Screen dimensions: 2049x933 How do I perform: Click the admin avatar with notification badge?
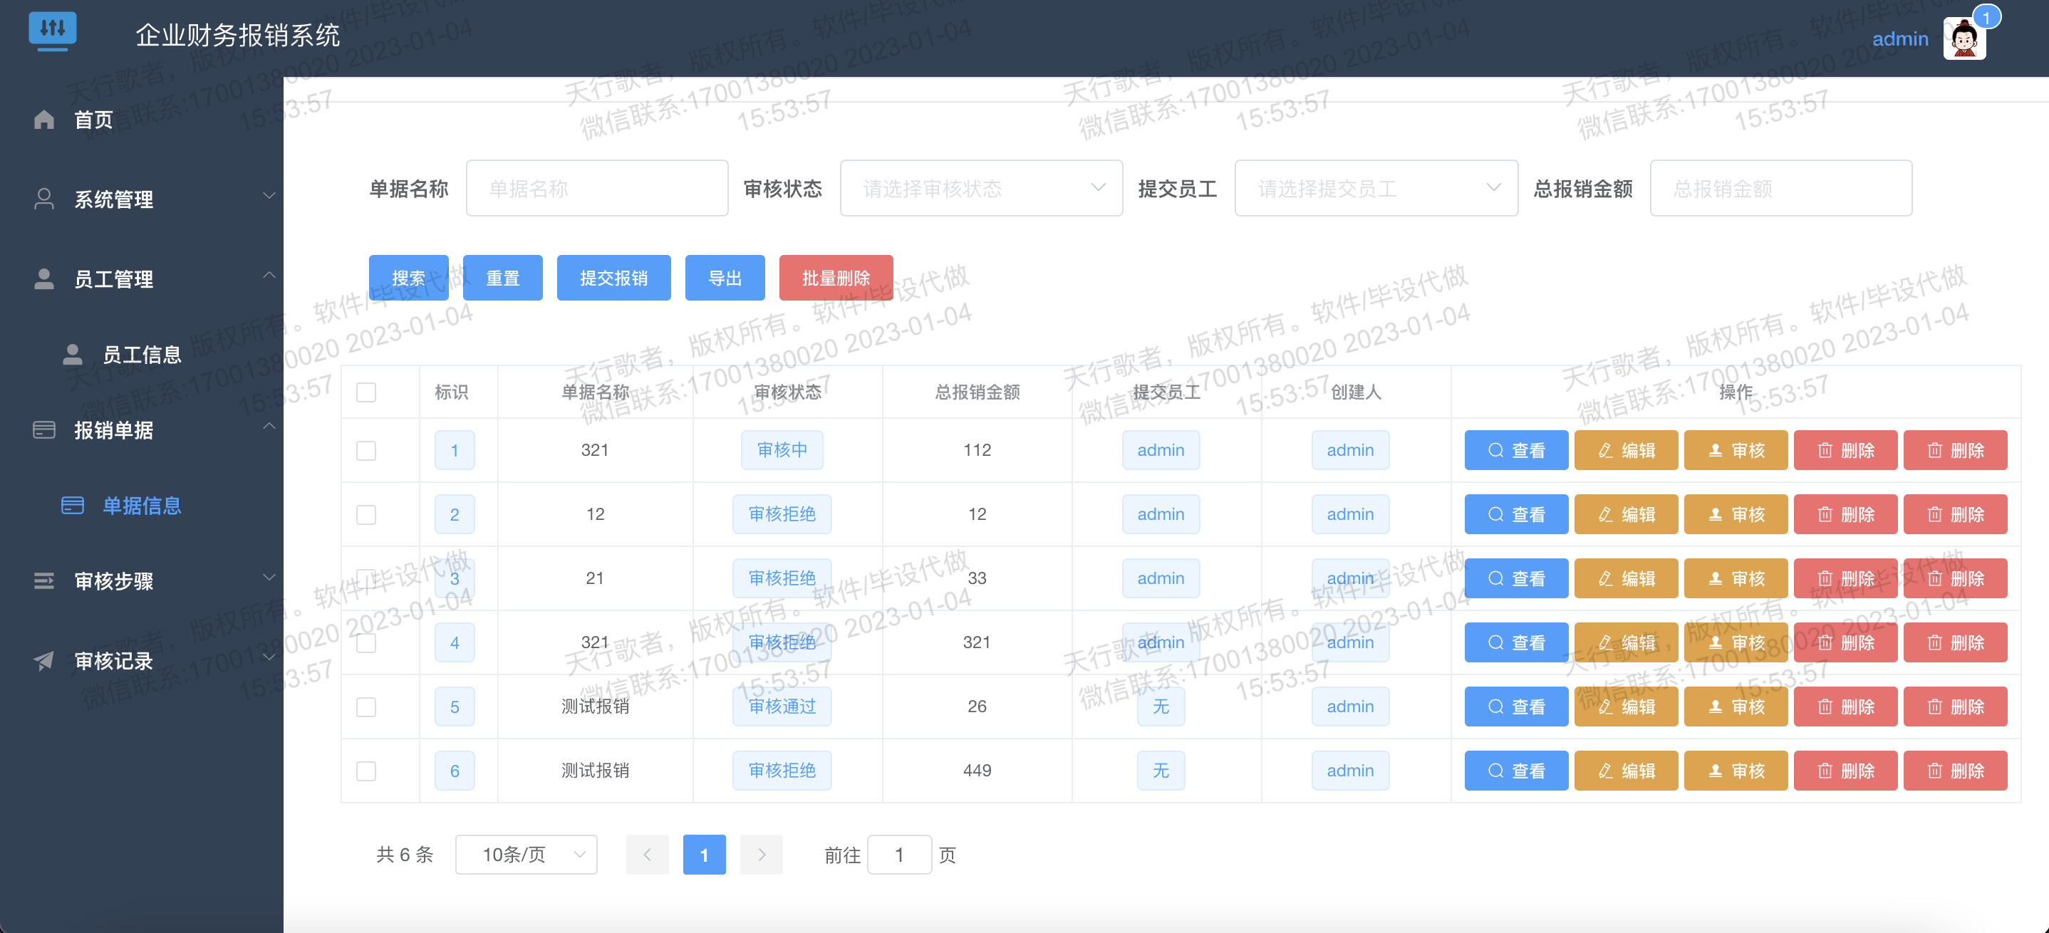(1964, 38)
